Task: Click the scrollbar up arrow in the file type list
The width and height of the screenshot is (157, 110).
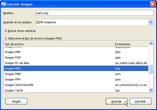Action: [x=151, y=43]
